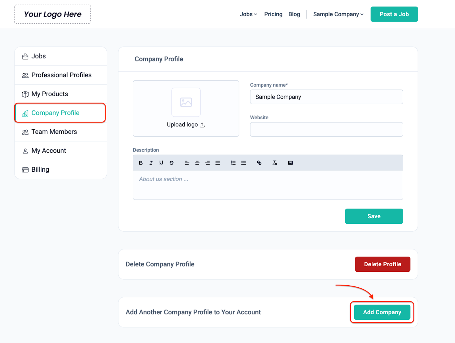Center align description text
This screenshot has height=343, width=455.
(x=197, y=163)
